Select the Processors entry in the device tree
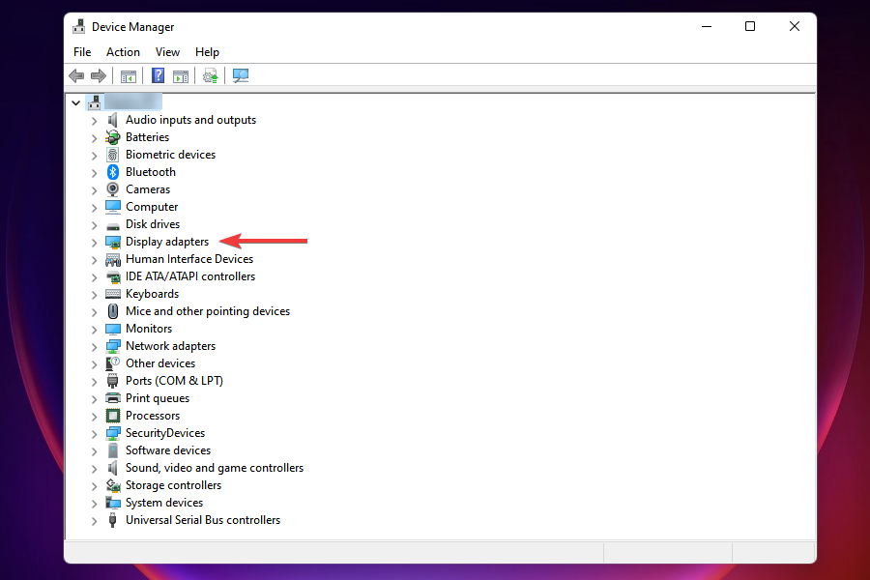The image size is (870, 580). click(x=153, y=415)
